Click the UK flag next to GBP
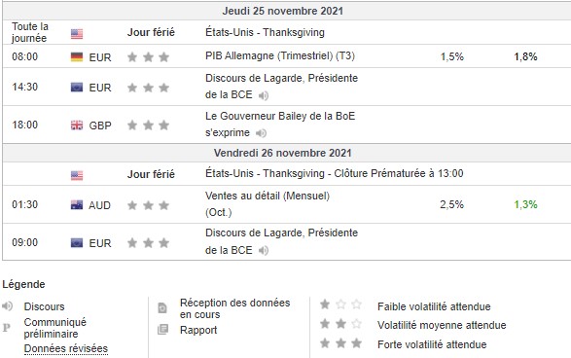The width and height of the screenshot is (571, 358). [77, 125]
